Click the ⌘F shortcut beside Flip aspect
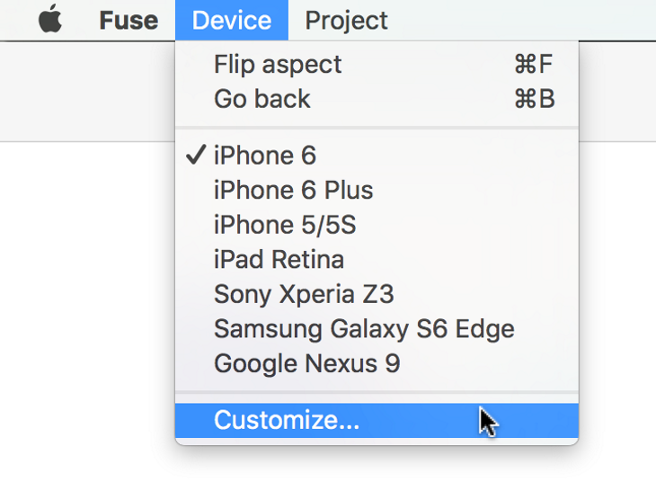Viewport: 656px width, 500px height. tap(534, 65)
